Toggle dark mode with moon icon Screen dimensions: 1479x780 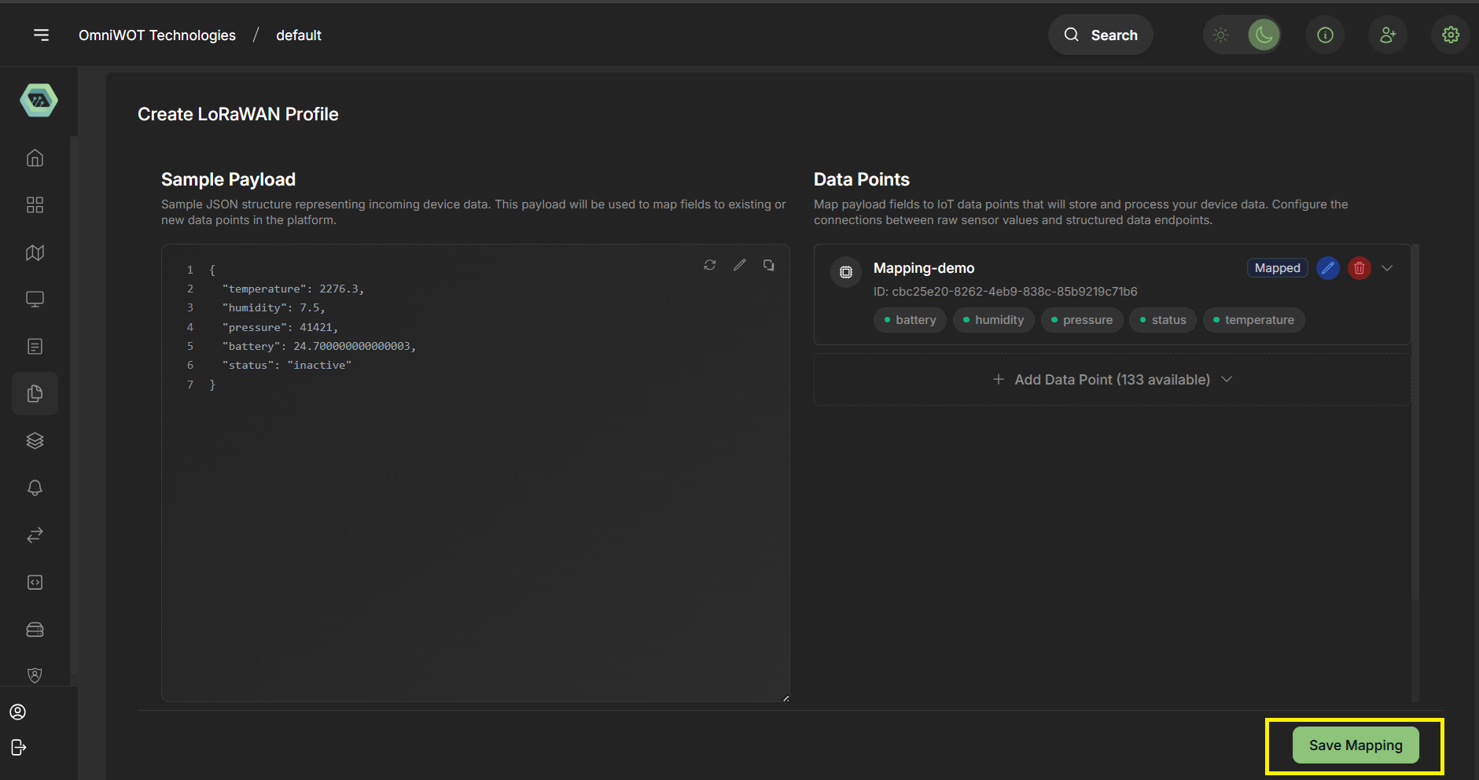click(1263, 35)
